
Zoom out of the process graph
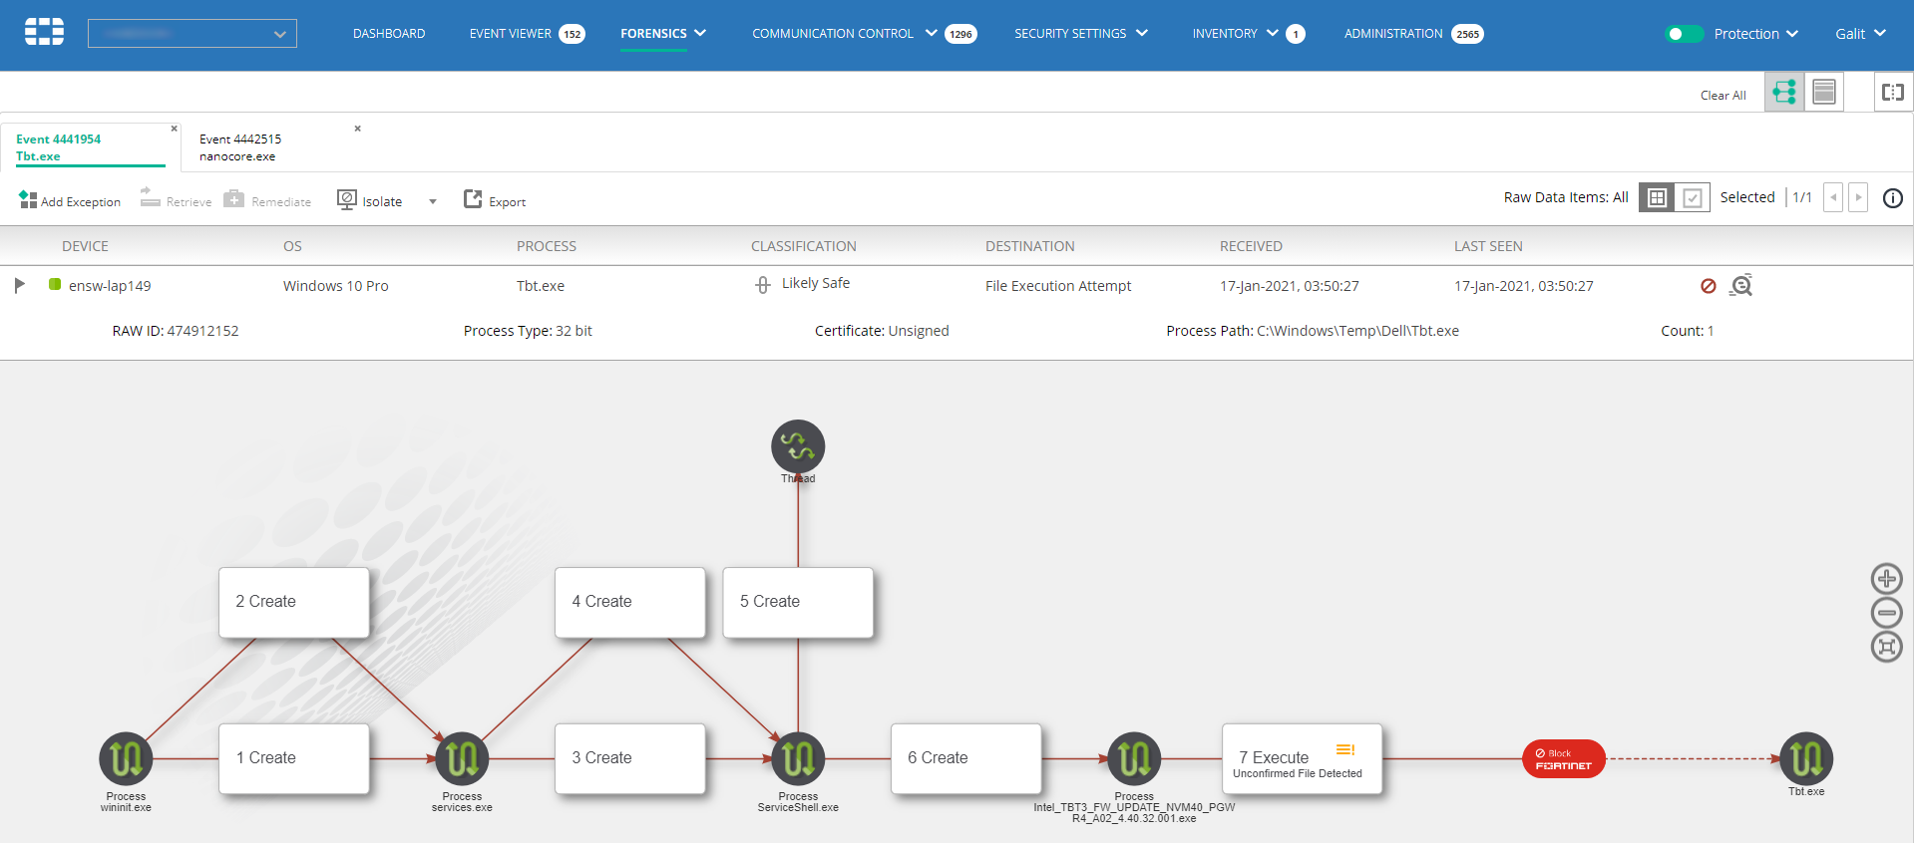pos(1886,613)
